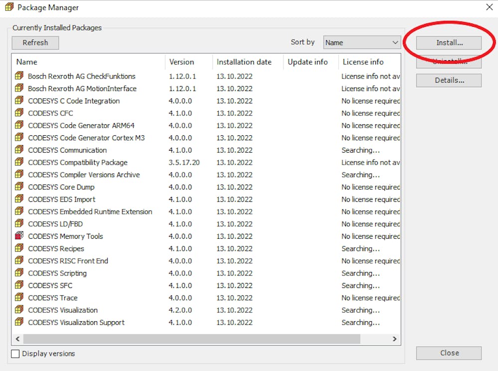Select the CODESYS C Code Integration name

coord(74,101)
